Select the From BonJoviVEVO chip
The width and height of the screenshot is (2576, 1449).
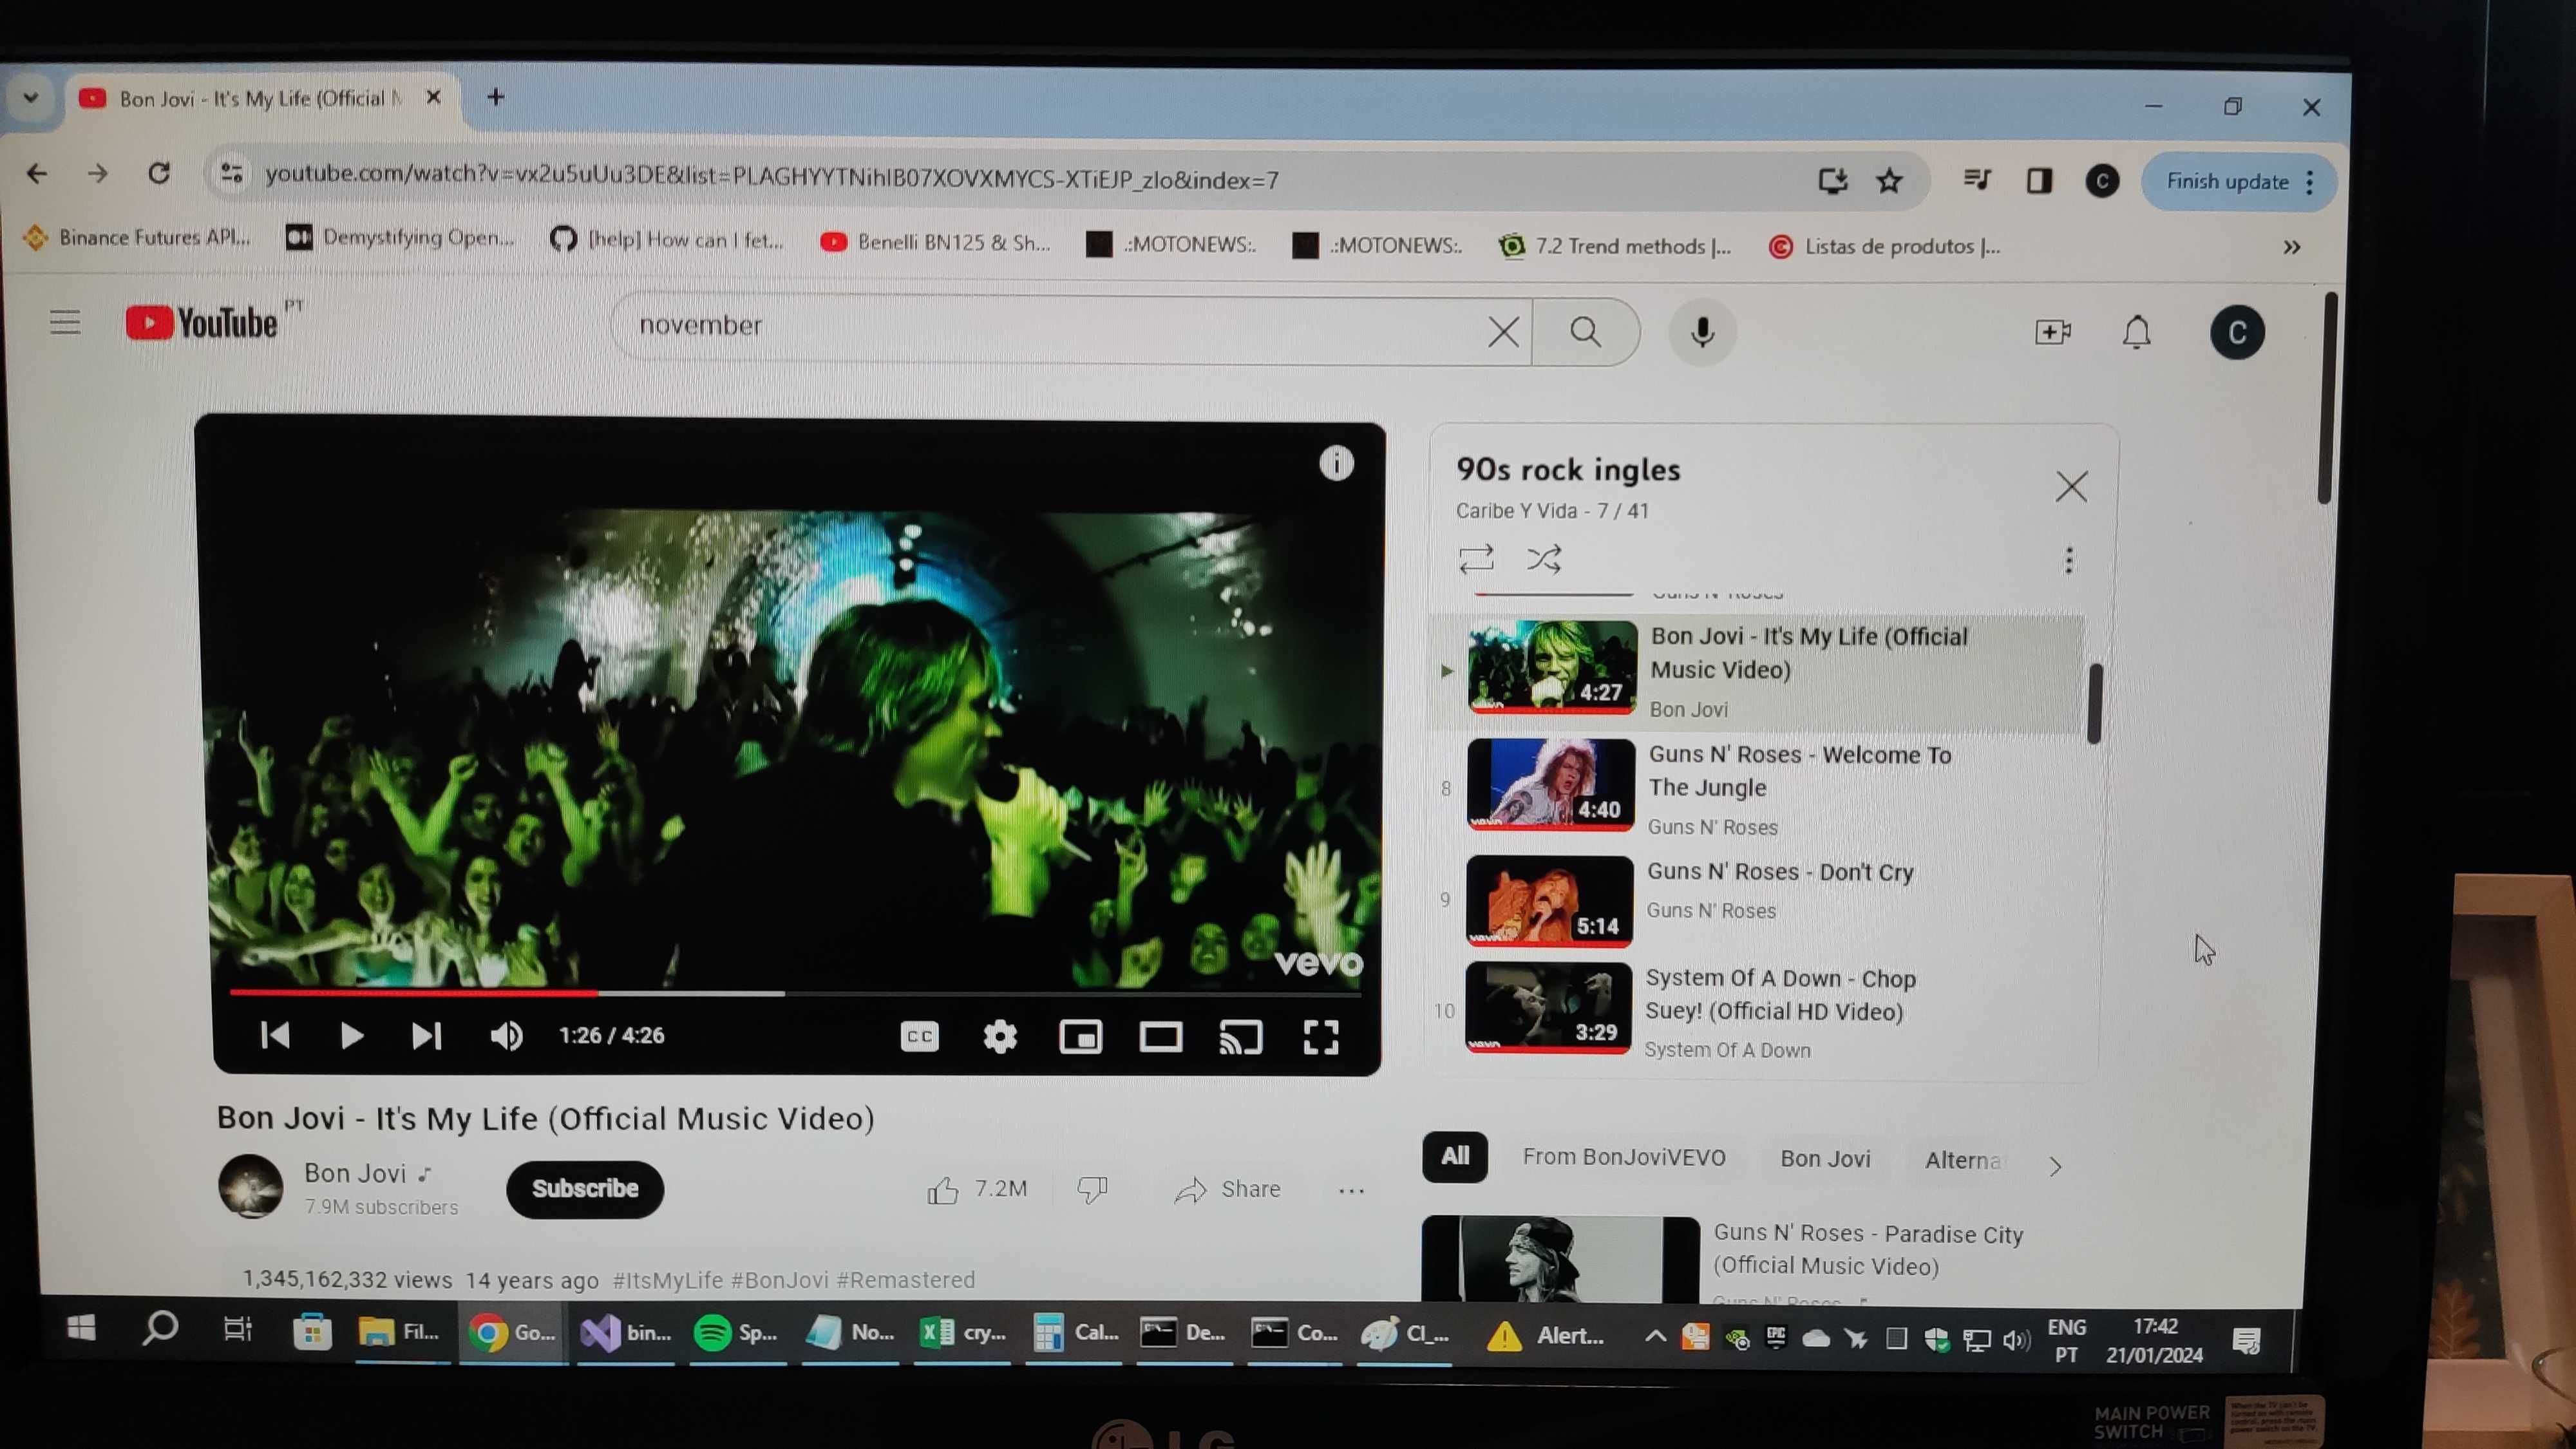pyautogui.click(x=1624, y=1157)
